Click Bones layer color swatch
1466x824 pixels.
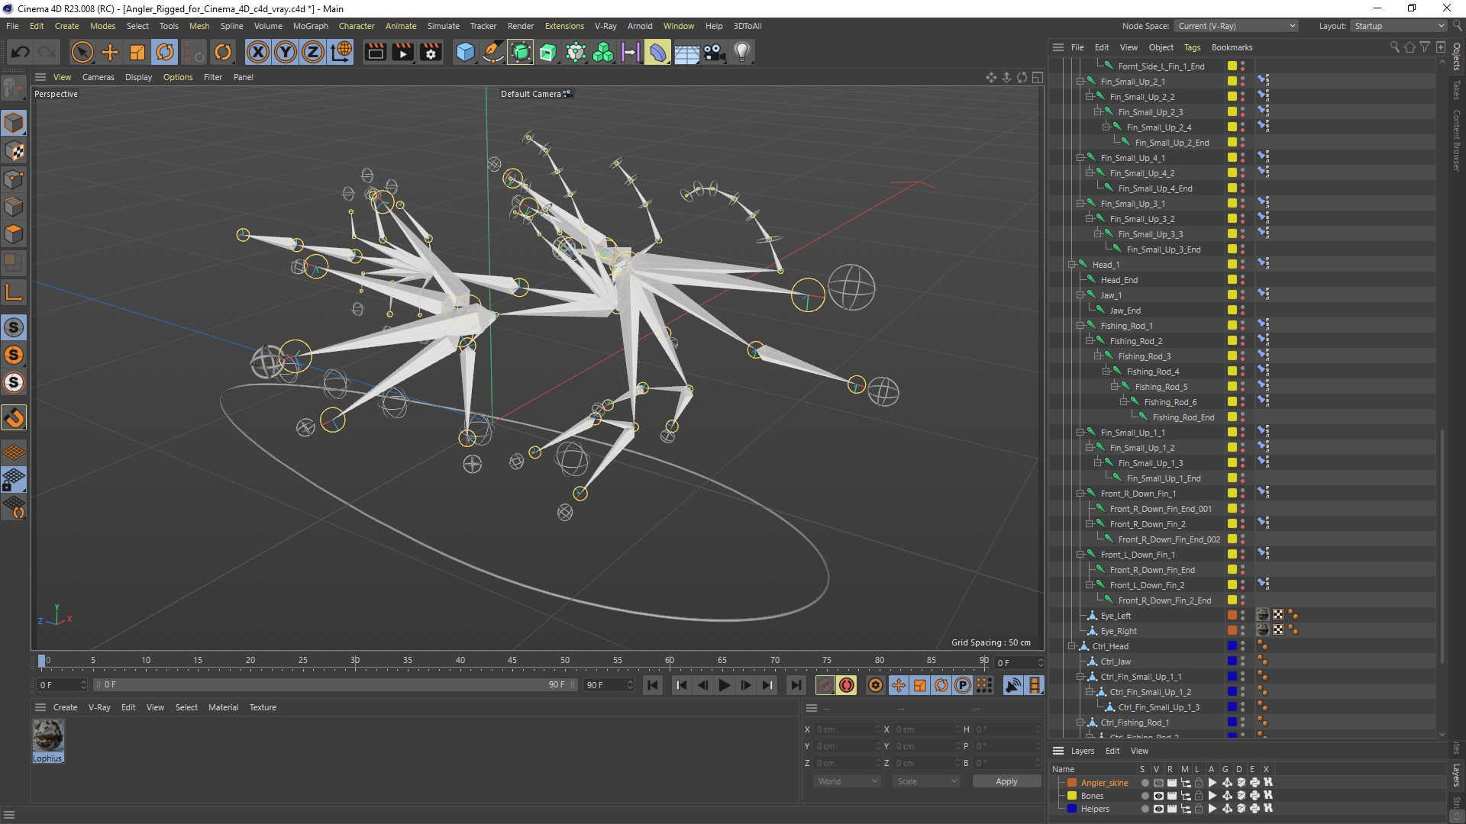click(1072, 796)
